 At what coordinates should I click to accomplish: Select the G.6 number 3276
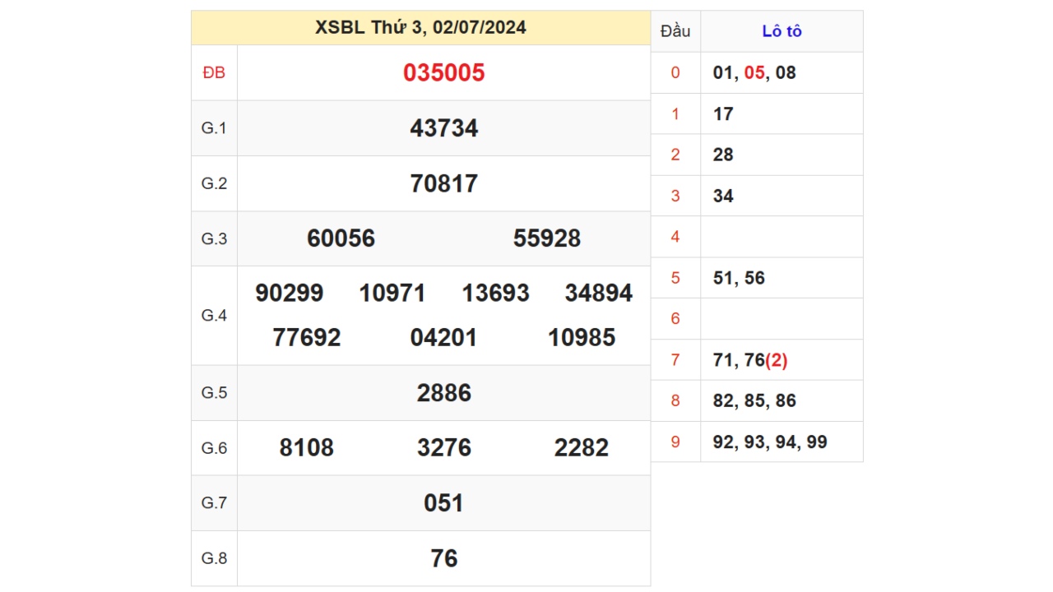444,448
